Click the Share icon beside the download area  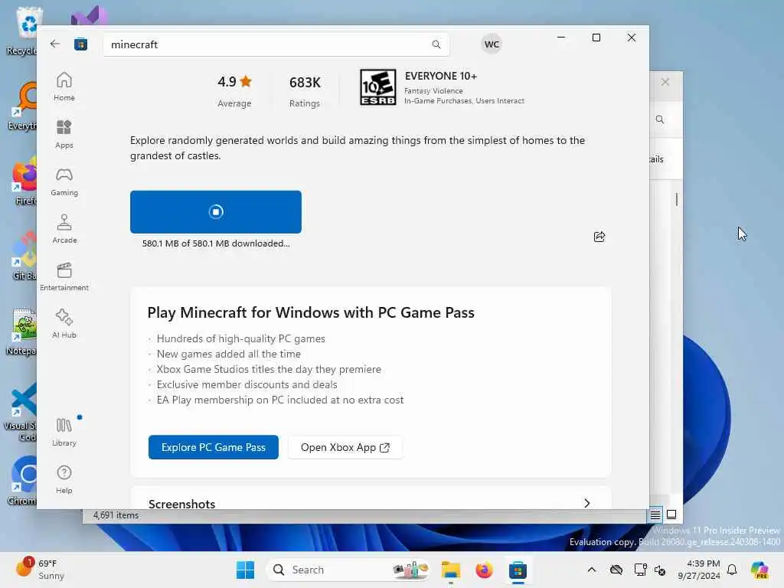(599, 237)
